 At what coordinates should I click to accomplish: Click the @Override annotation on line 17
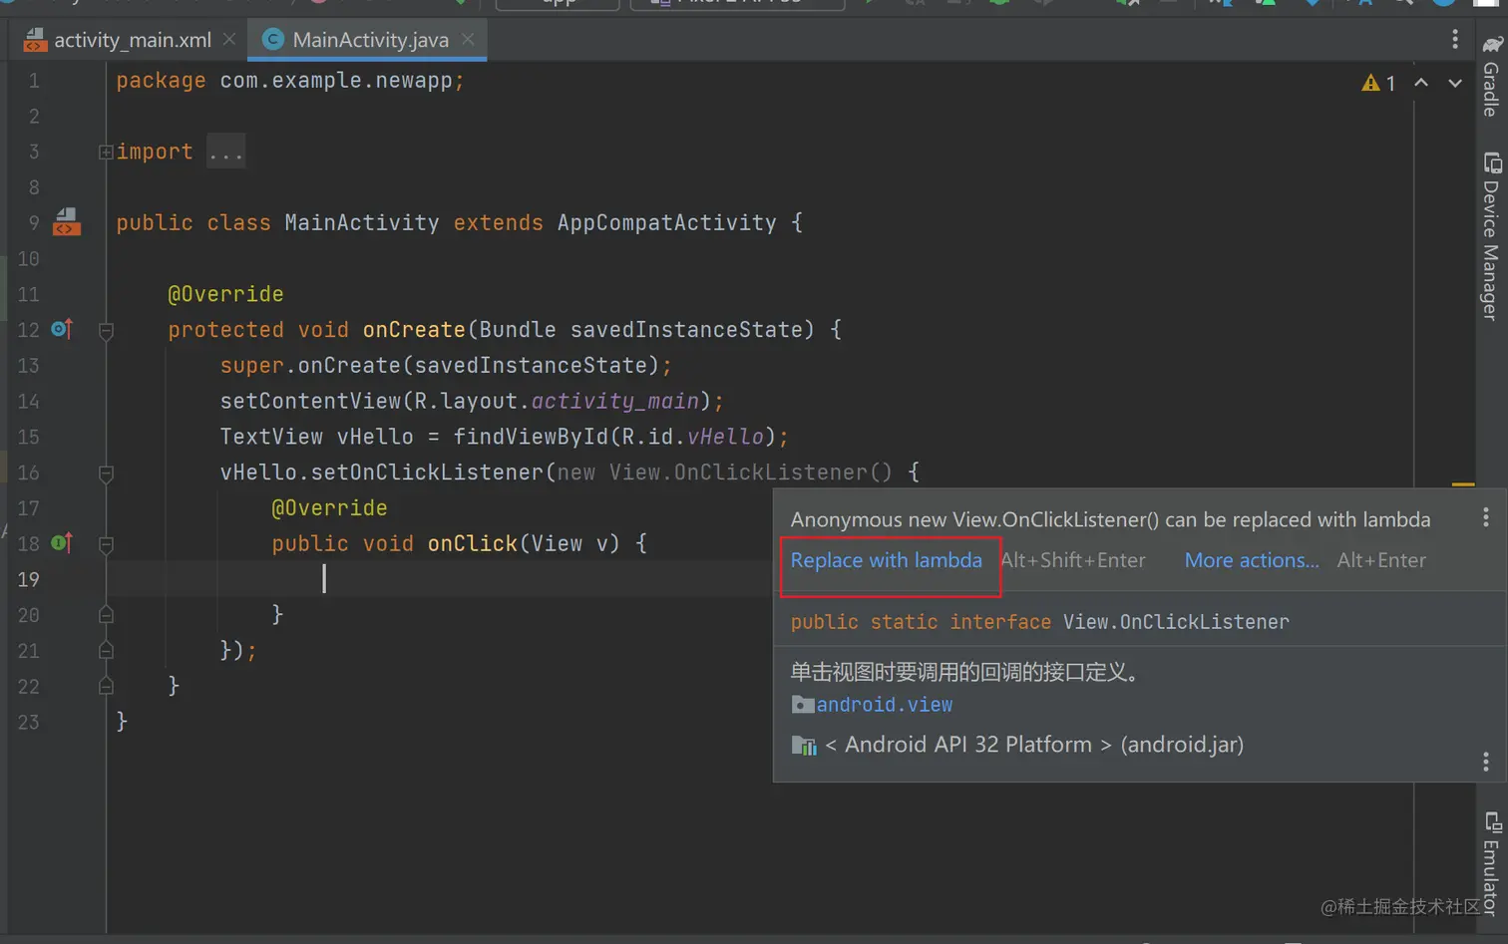[329, 508]
